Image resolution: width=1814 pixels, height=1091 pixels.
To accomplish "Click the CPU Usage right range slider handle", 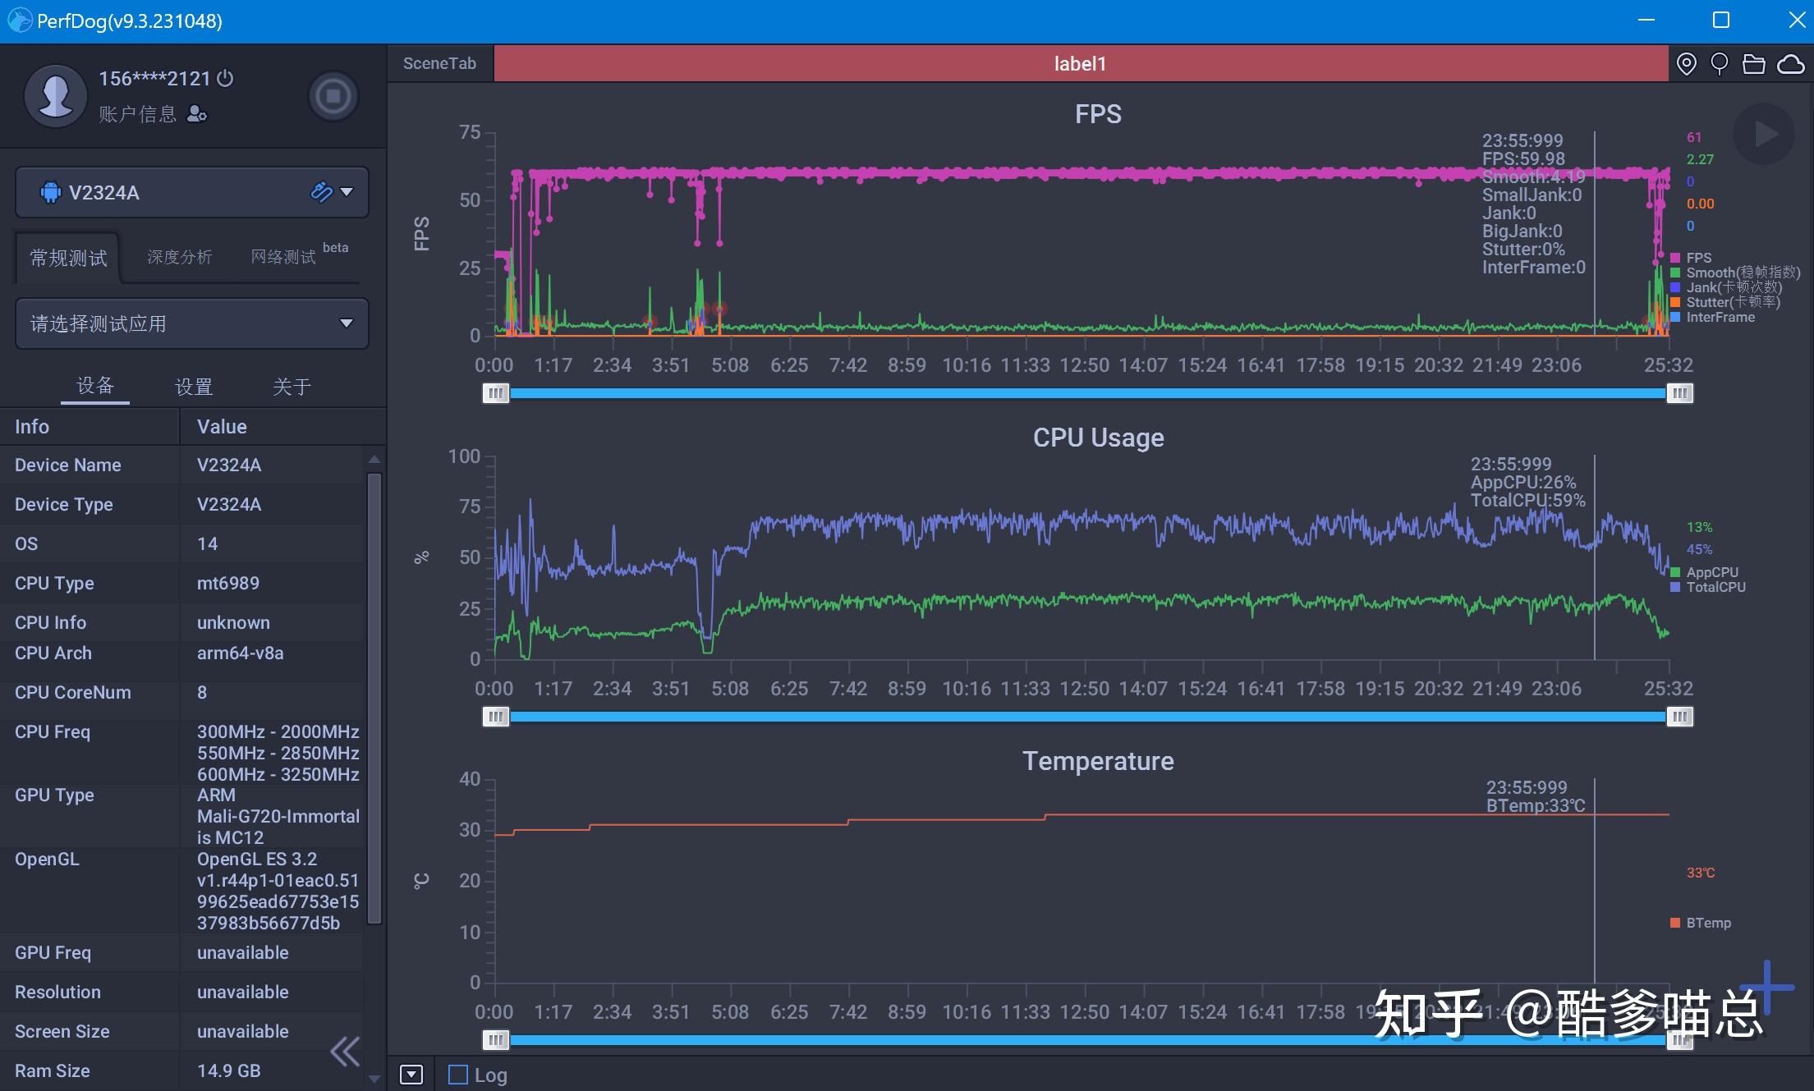I will pyautogui.click(x=1679, y=717).
